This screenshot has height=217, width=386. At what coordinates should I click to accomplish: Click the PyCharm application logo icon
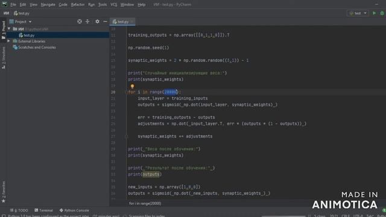tap(4, 4)
